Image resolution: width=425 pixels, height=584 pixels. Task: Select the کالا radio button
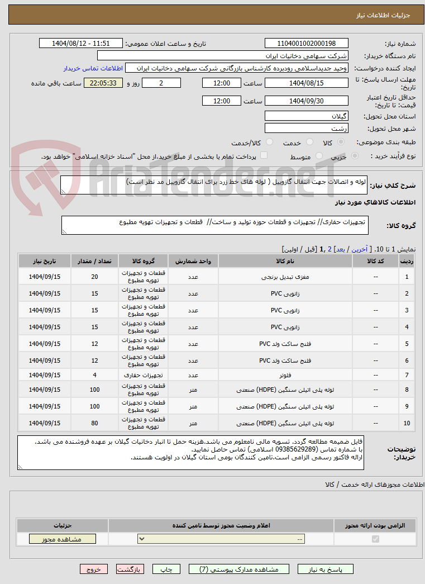pyautogui.click(x=341, y=142)
